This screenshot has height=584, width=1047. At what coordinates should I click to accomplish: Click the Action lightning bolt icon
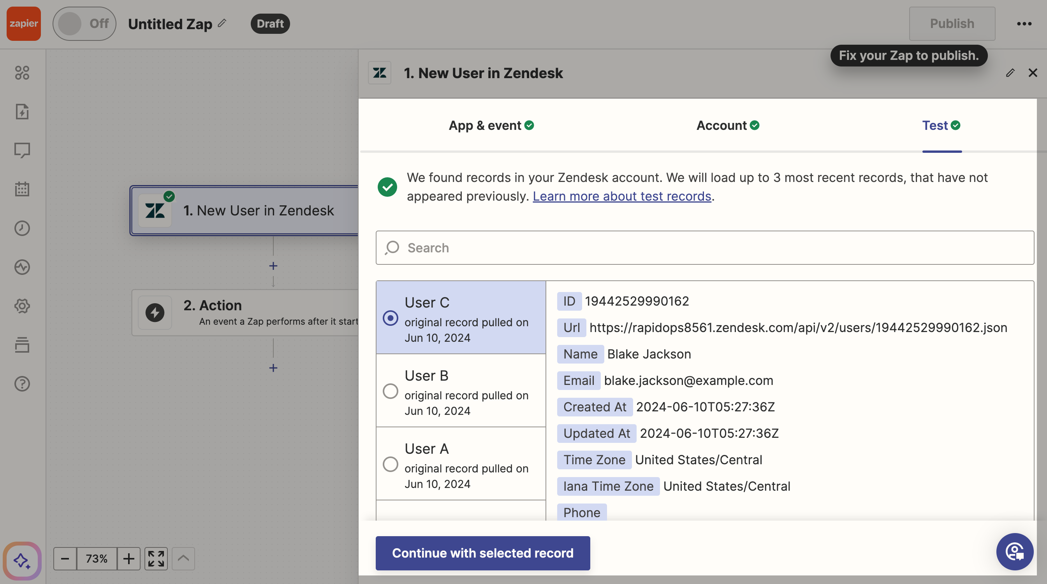coord(155,313)
